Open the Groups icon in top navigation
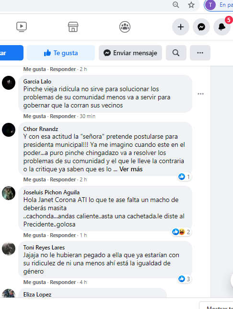 [125, 27]
